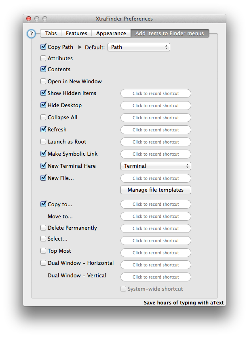The height and width of the screenshot is (338, 249).
Task: Open the Default Path dropdown
Action: click(x=139, y=47)
